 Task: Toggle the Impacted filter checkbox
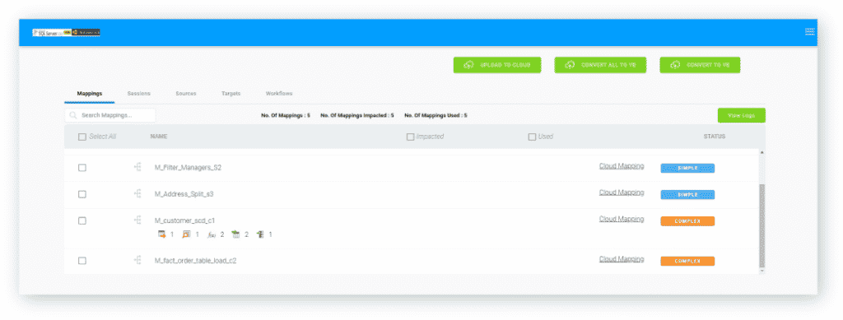(x=410, y=137)
